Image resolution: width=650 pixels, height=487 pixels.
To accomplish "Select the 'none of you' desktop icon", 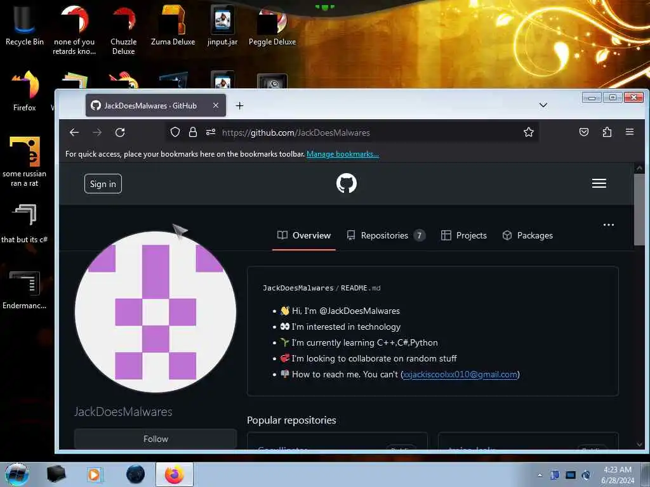I will [74, 30].
